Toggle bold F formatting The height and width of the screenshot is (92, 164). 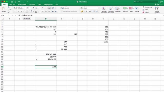15,11
